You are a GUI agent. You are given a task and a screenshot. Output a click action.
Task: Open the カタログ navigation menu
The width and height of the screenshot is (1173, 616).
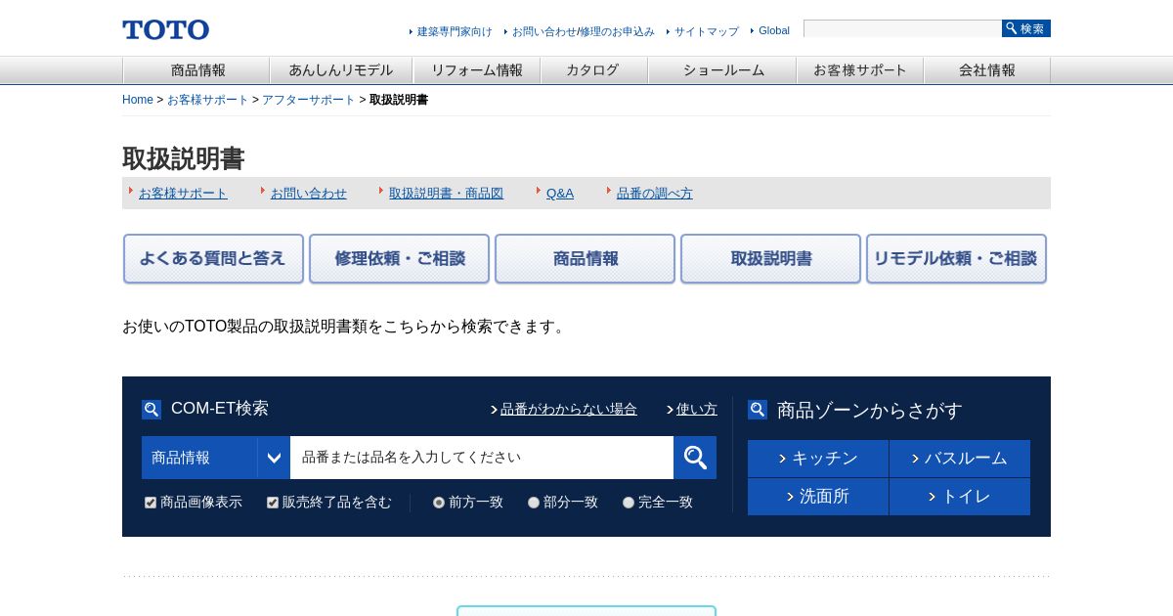(x=594, y=70)
